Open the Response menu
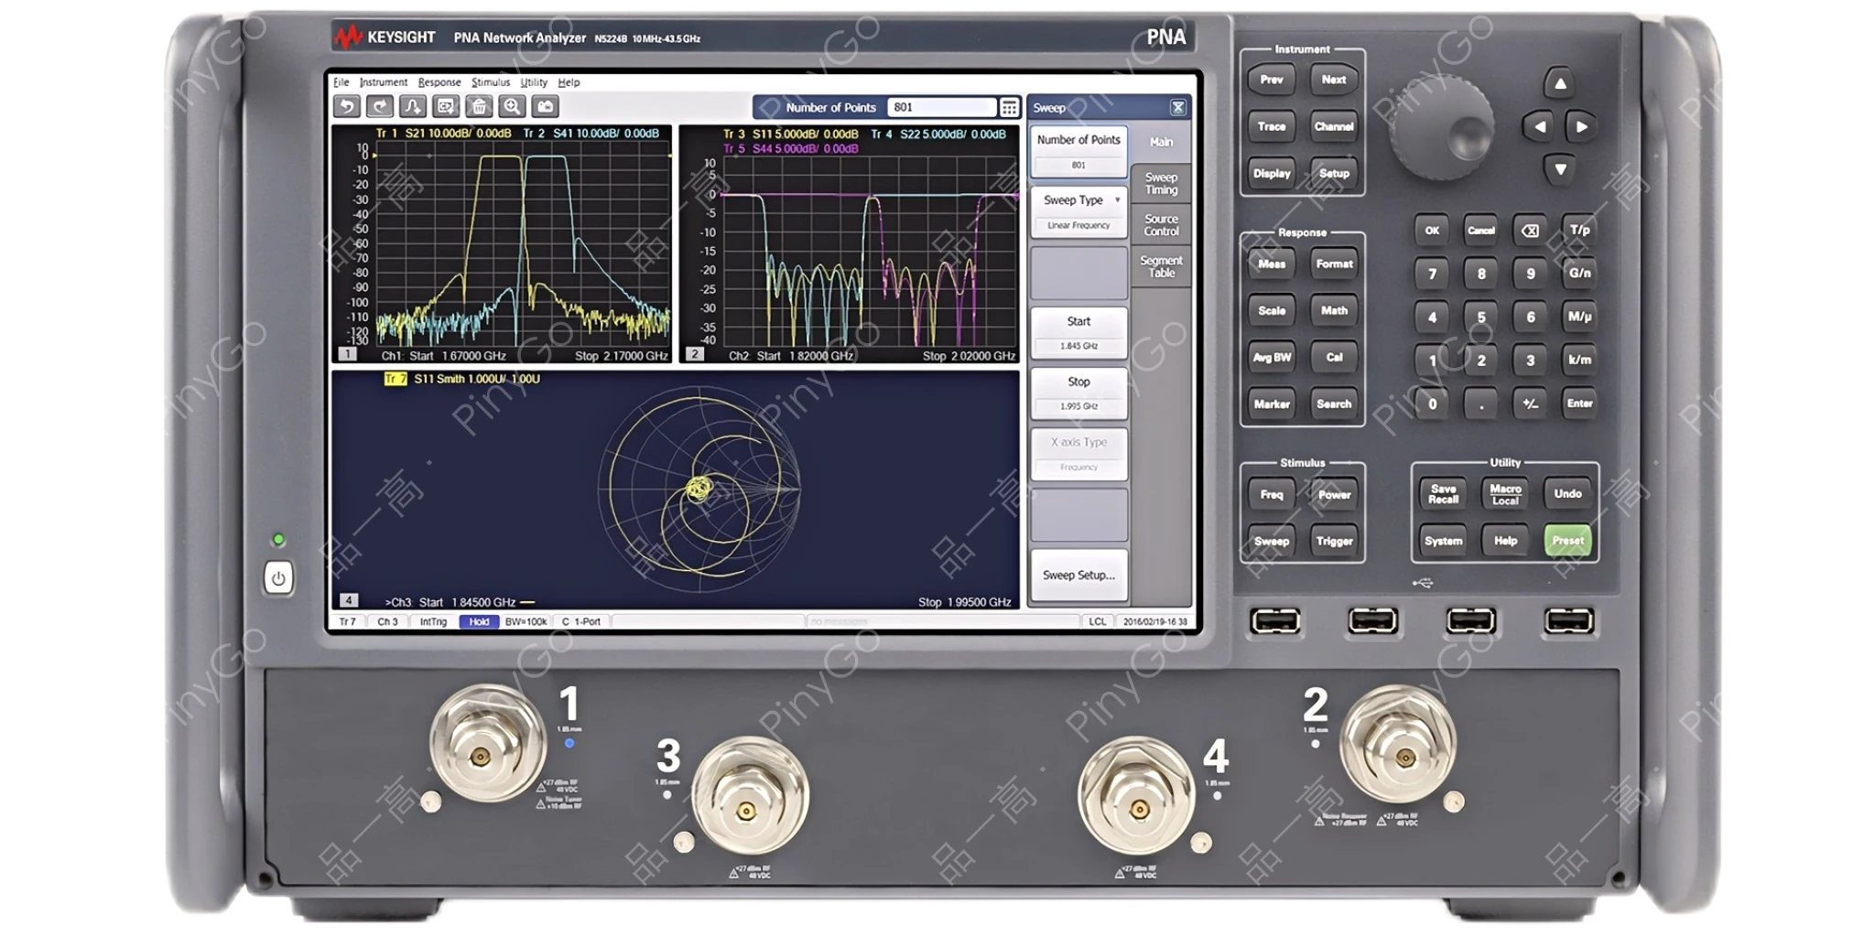Viewport: 1875px width, 937px height. [439, 82]
